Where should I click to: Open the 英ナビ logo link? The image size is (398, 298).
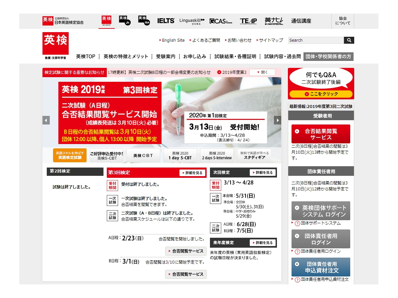click(274, 21)
